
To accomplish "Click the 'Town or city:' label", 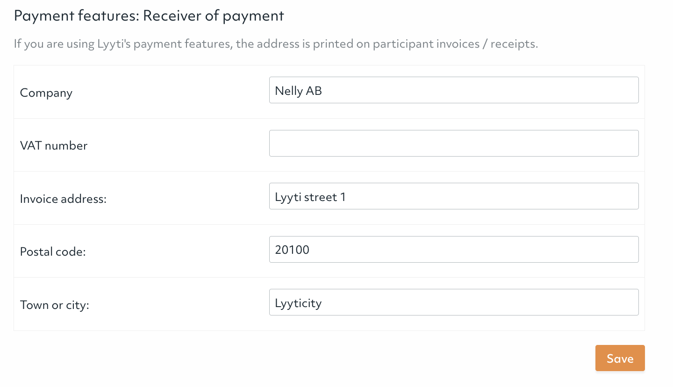I will 54,305.
